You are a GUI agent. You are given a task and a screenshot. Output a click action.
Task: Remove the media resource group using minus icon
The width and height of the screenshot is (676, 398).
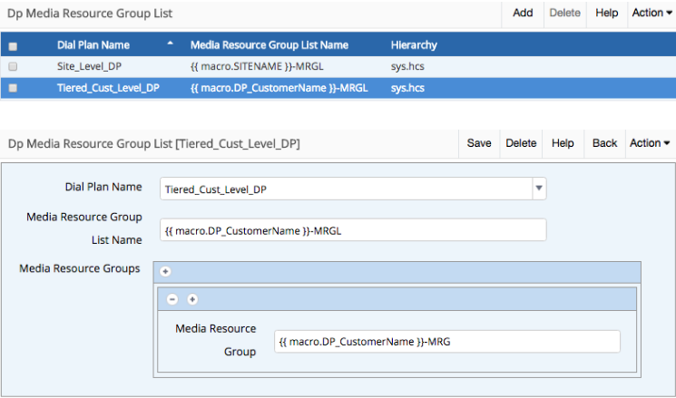coord(172,299)
